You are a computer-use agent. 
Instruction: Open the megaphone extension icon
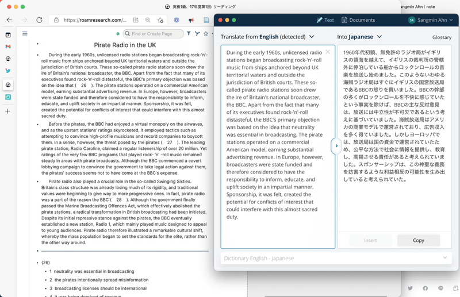191,20
